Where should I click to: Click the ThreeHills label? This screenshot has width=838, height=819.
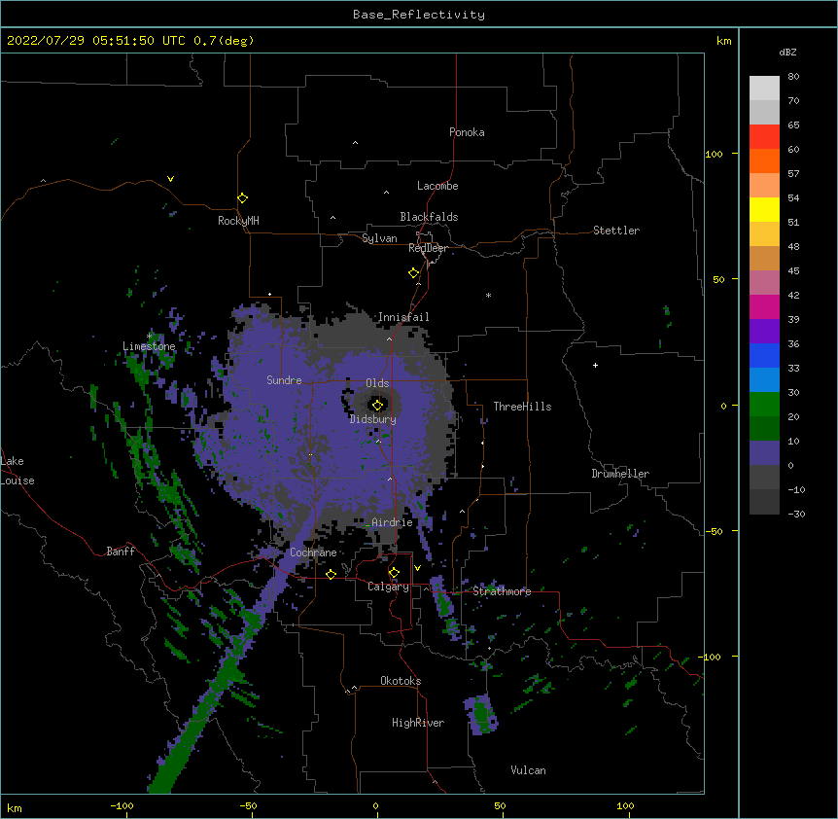[522, 407]
